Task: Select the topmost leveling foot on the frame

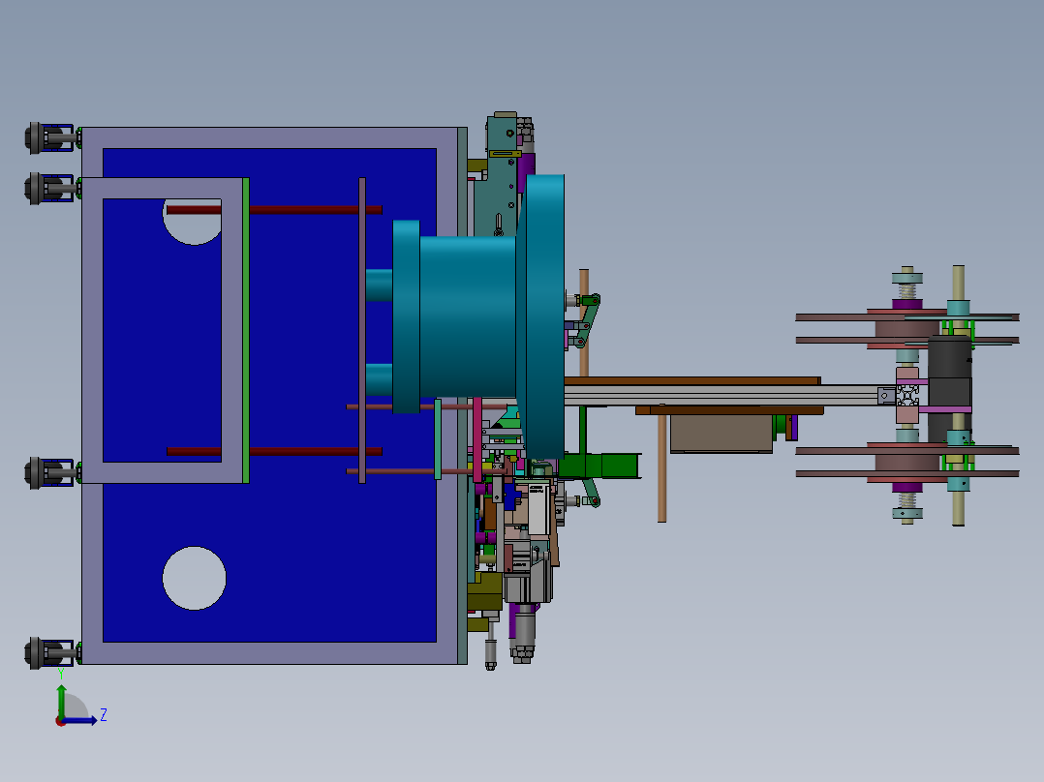Action: [52, 137]
